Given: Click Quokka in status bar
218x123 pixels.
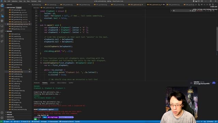Looking at the screenshot, I should 77,122.
